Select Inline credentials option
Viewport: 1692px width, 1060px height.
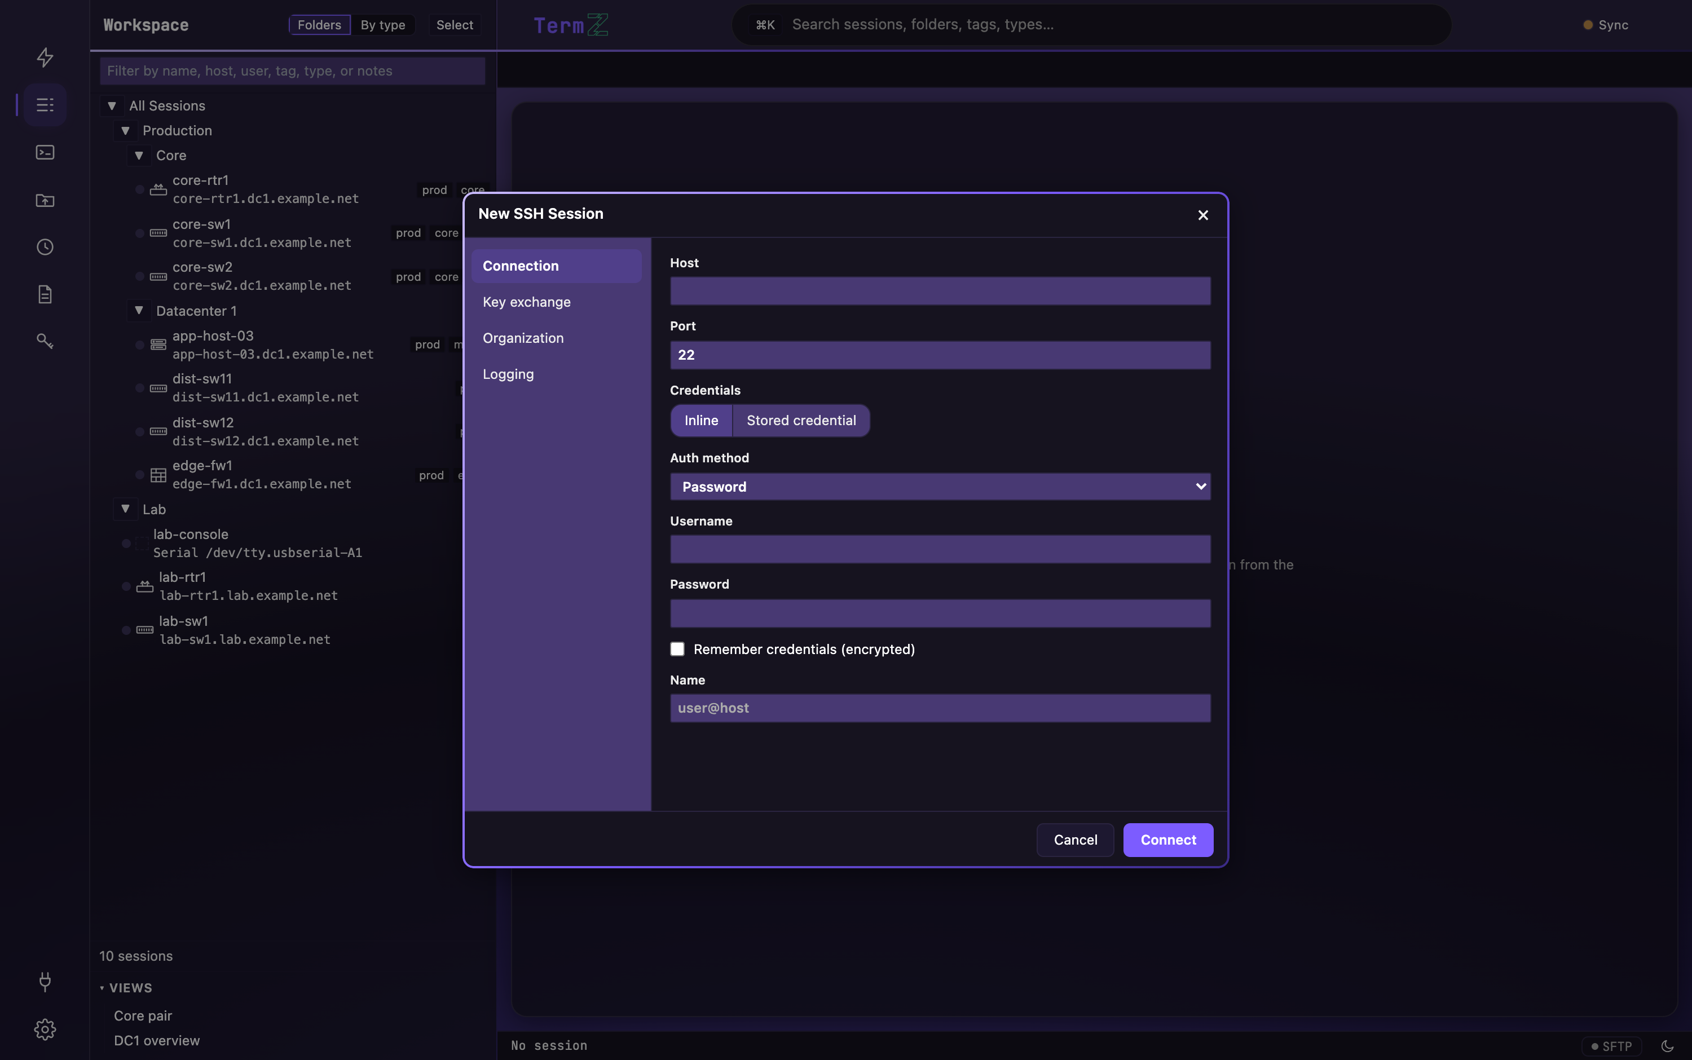(x=701, y=421)
